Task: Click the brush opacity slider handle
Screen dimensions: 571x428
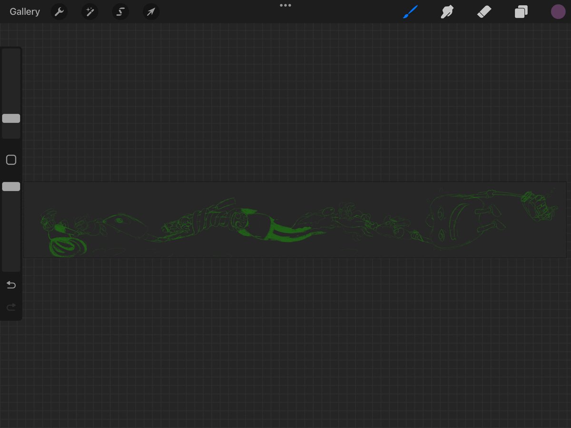Action: pyautogui.click(x=11, y=186)
